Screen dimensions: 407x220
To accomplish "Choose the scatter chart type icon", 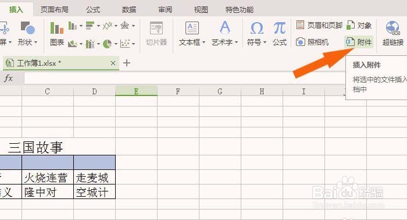I will tap(125, 44).
